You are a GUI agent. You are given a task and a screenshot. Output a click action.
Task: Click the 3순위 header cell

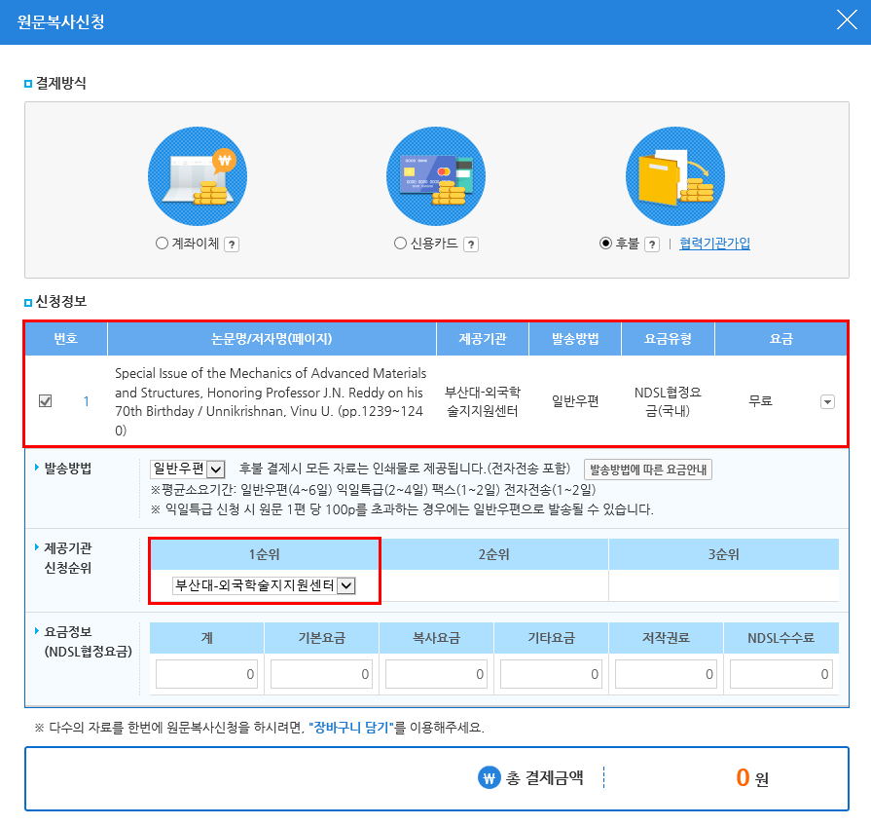pos(723,554)
